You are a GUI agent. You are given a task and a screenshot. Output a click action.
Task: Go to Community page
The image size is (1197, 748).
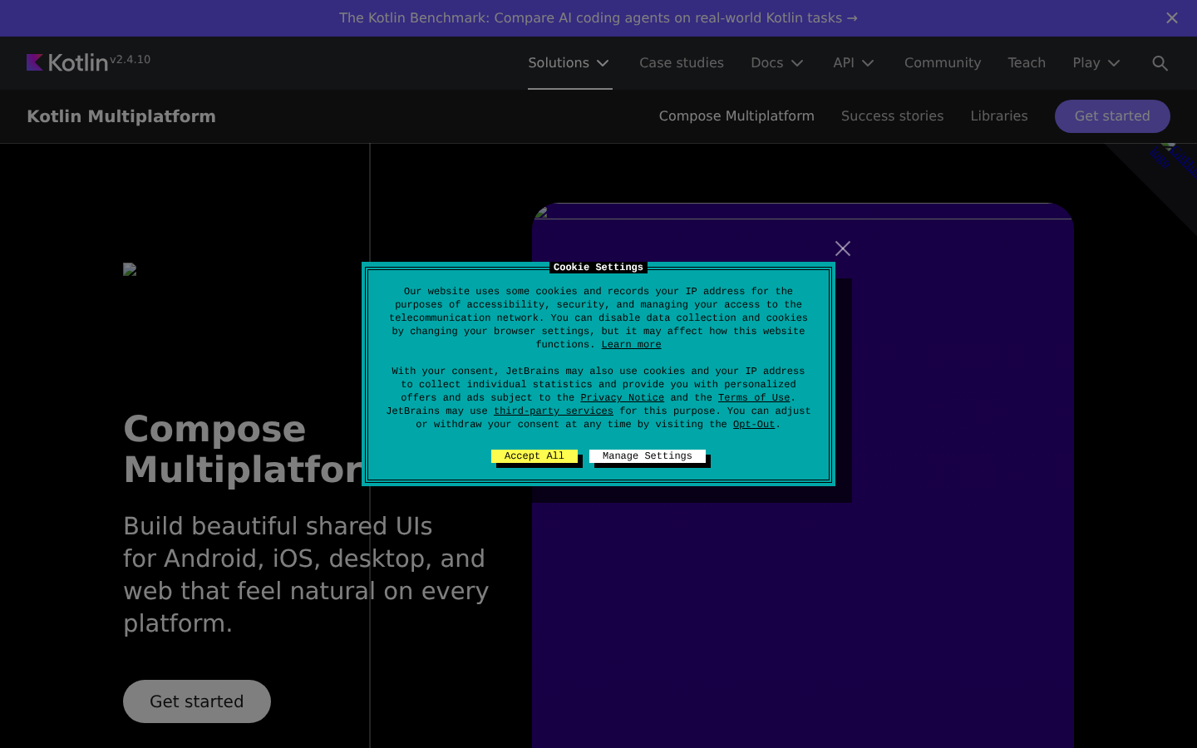pyautogui.click(x=943, y=63)
